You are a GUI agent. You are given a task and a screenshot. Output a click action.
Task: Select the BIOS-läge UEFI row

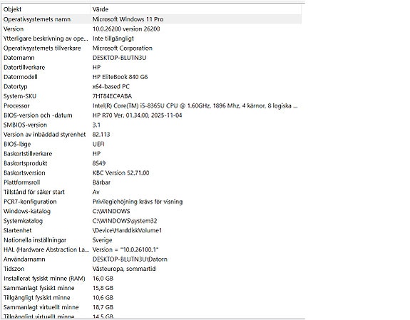(151, 144)
